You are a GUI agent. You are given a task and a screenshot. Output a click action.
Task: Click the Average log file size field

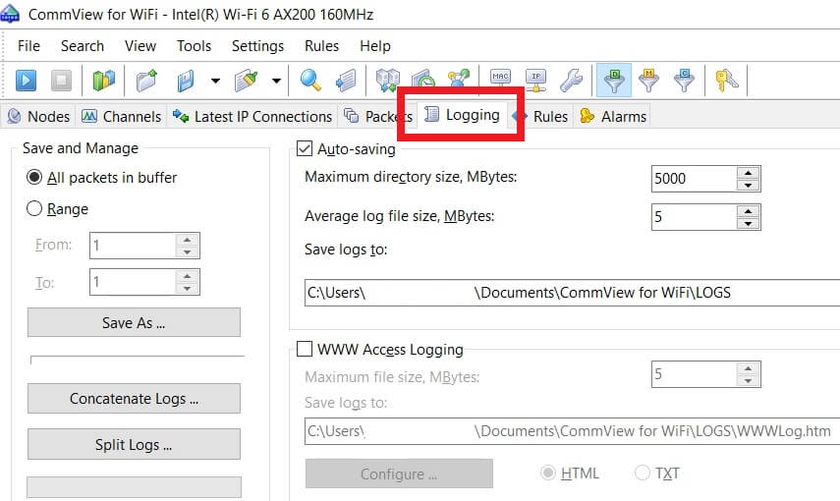pyautogui.click(x=694, y=217)
